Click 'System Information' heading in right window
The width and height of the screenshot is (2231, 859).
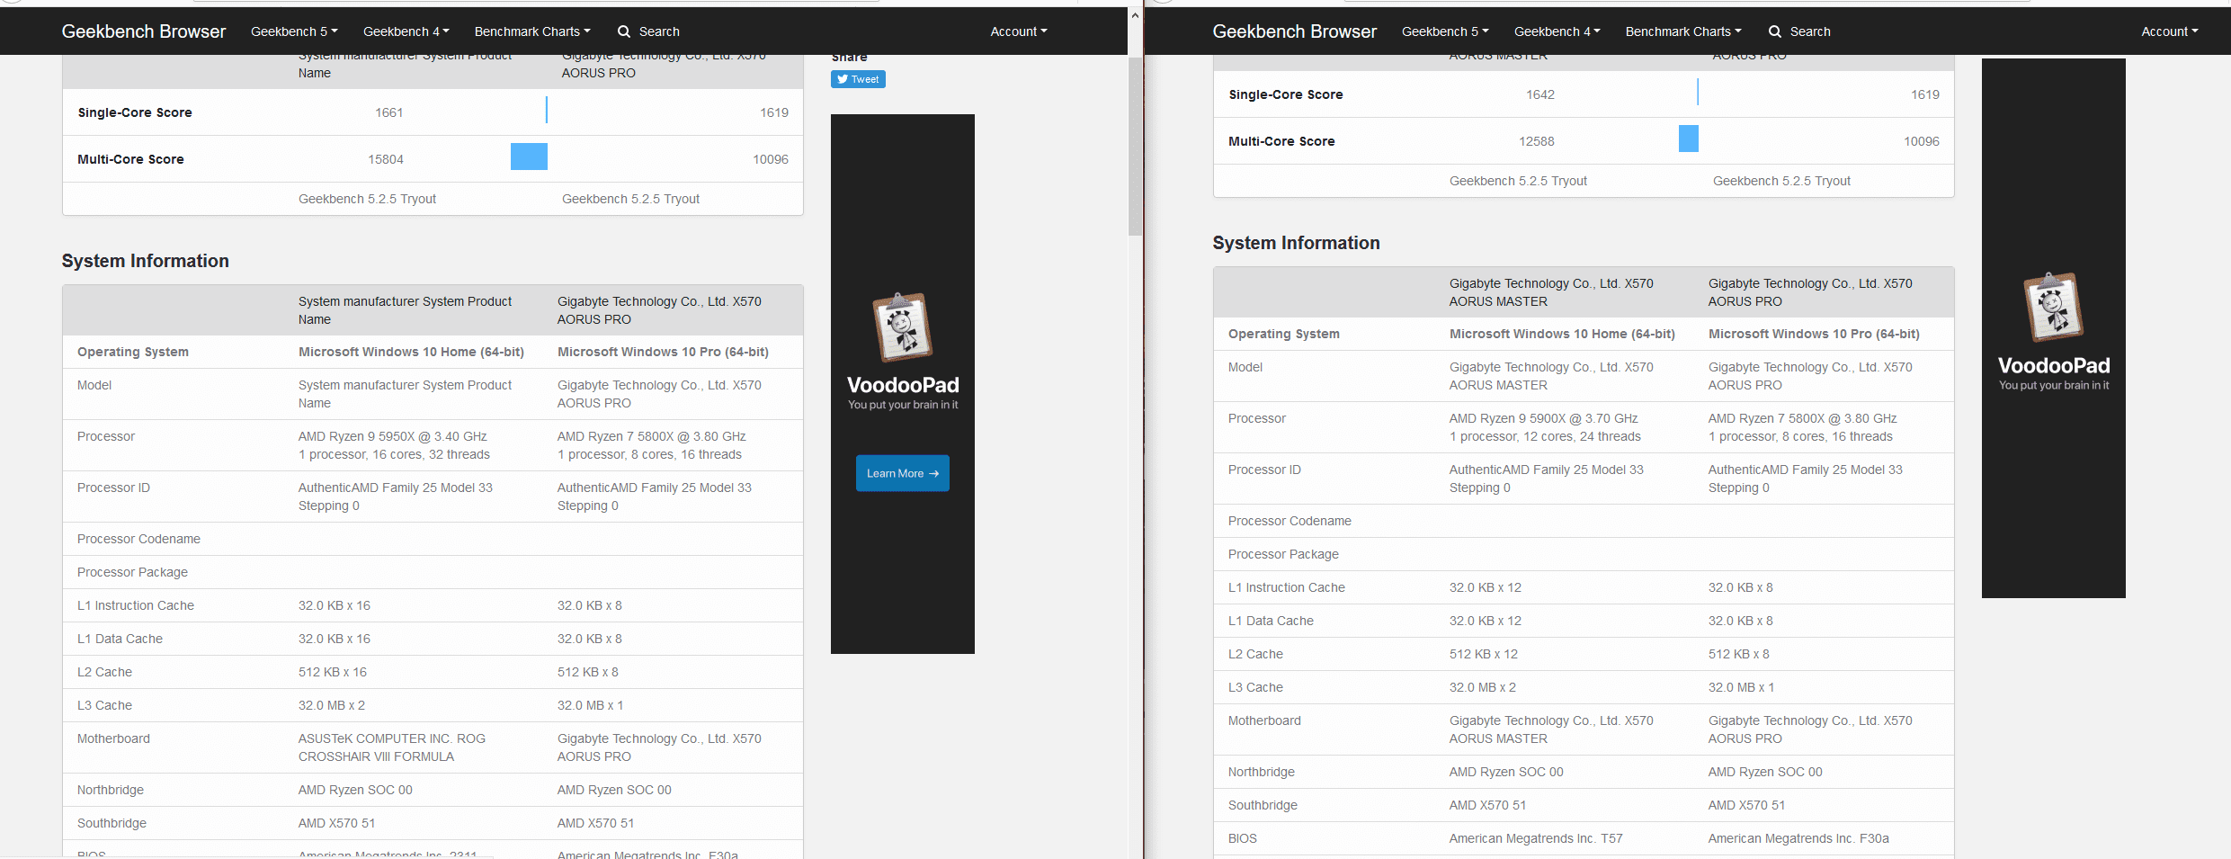(1297, 243)
